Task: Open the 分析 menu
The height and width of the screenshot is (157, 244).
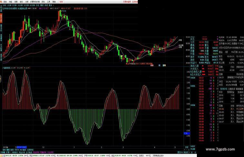Action: [27, 2]
